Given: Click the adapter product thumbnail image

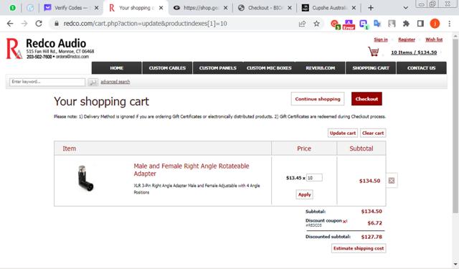Looking at the screenshot, I should [85, 179].
